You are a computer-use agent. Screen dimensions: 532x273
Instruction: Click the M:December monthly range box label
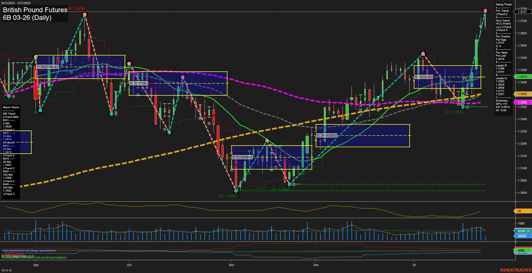pyautogui.click(x=326, y=135)
